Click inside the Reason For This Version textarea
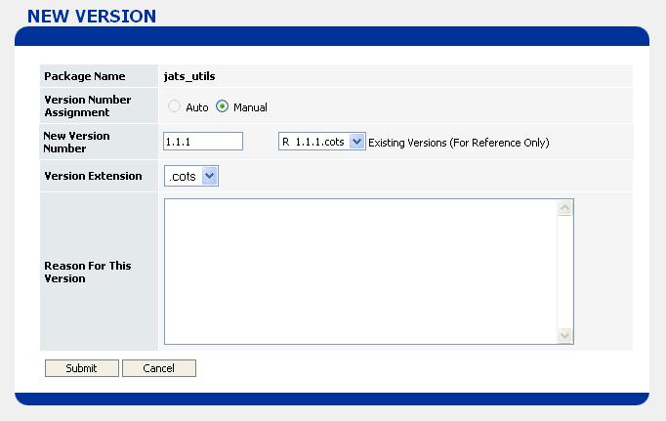The height and width of the screenshot is (421, 666). tap(360, 272)
